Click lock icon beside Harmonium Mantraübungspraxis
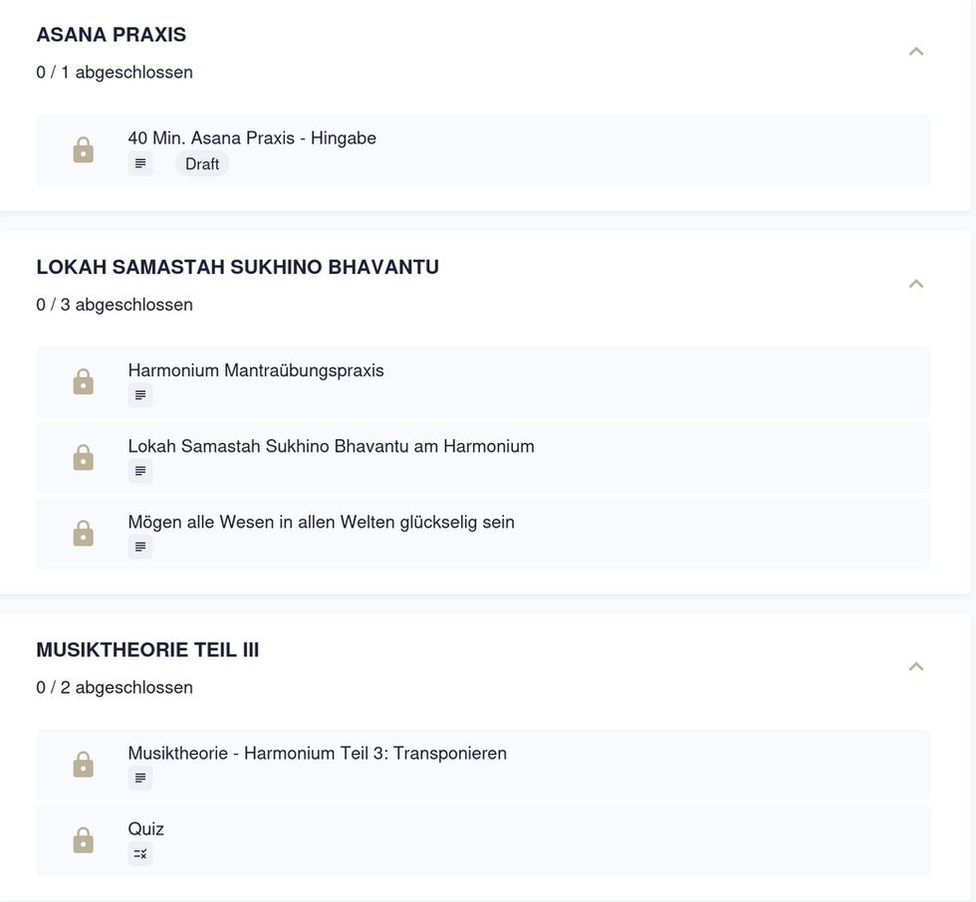The height and width of the screenshot is (902, 976). click(84, 382)
